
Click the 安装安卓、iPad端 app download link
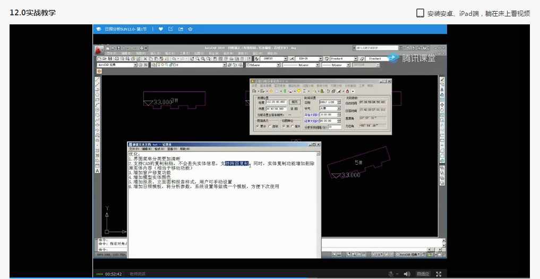click(x=478, y=13)
